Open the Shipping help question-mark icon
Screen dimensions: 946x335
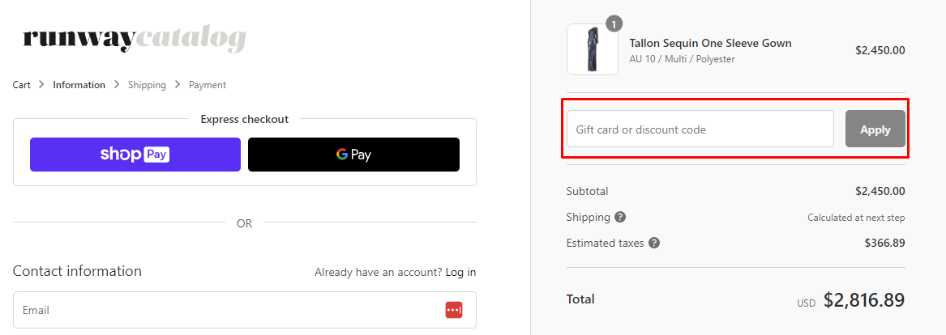[x=620, y=217]
